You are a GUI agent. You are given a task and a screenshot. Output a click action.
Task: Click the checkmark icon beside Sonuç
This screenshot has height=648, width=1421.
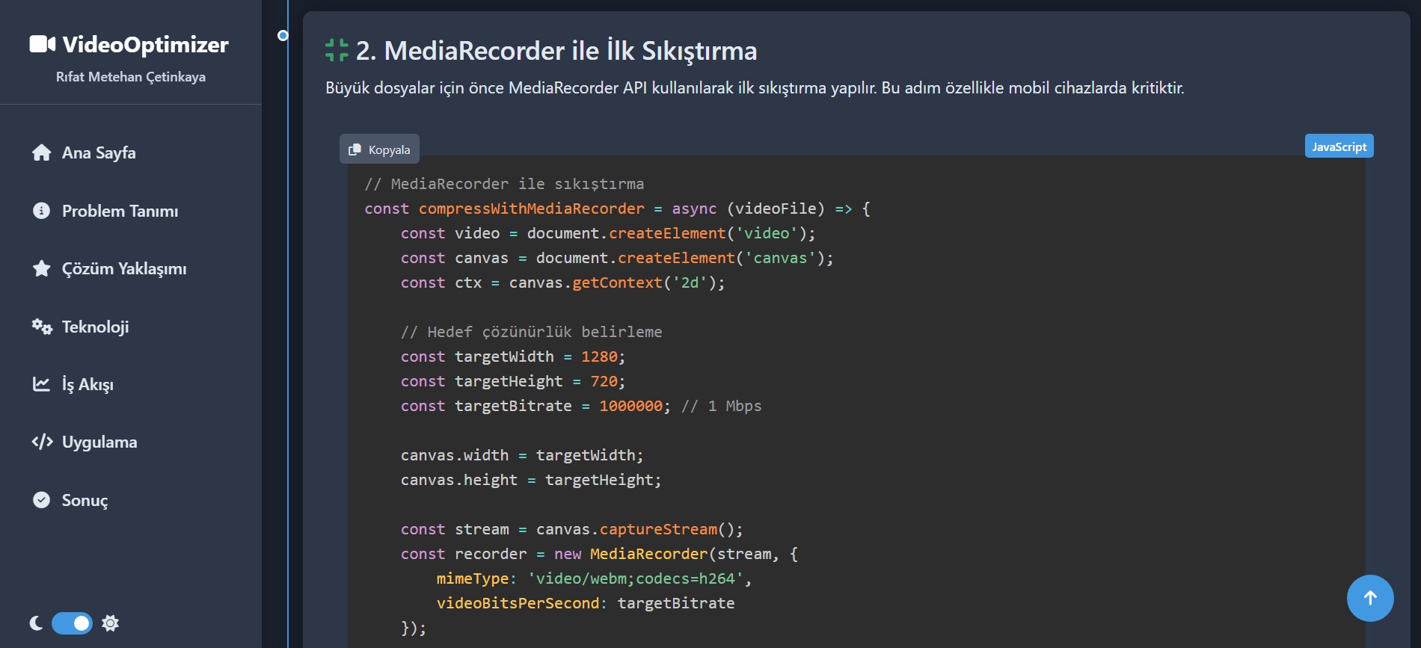[42, 500]
